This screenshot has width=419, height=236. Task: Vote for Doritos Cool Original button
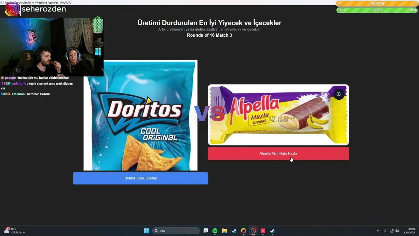point(140,178)
